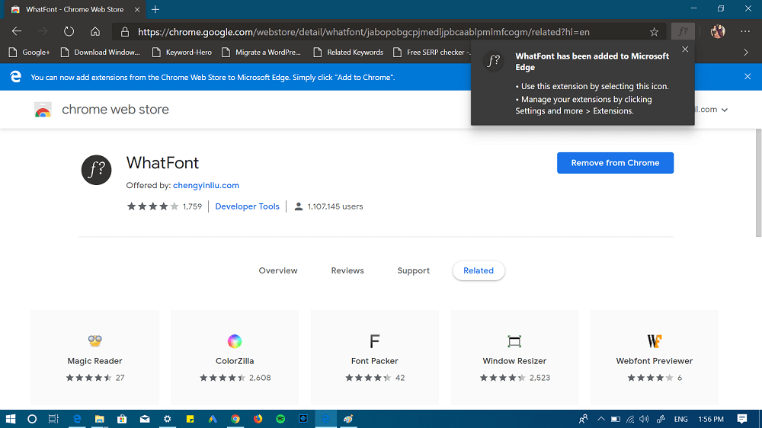Open the user profile avatar
762x428 pixels.
[718, 31]
